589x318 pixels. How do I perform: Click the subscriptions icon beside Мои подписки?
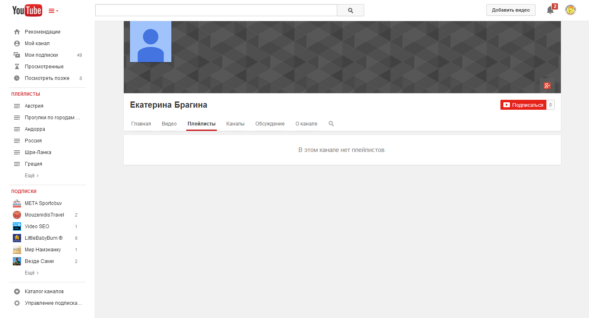(17, 55)
